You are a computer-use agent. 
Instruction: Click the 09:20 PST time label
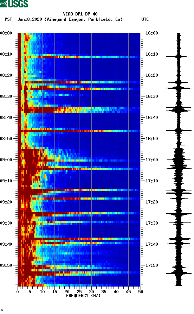(x=6, y=202)
